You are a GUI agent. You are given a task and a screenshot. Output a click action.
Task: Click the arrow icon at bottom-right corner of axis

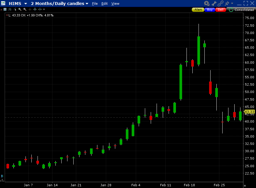[245, 186]
